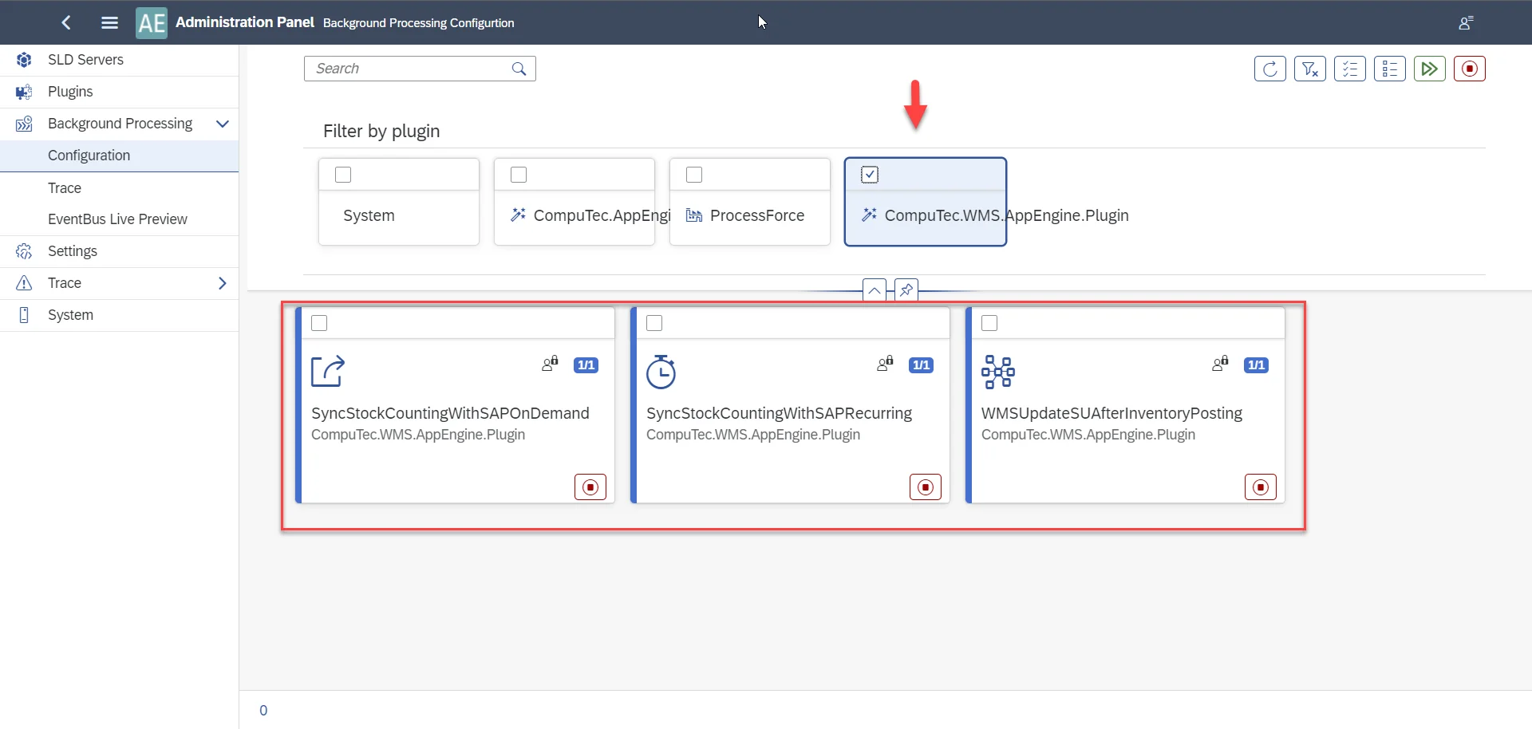This screenshot has width=1532, height=729.
Task: Run all jobs using green double-arrow icon
Action: 1430,69
